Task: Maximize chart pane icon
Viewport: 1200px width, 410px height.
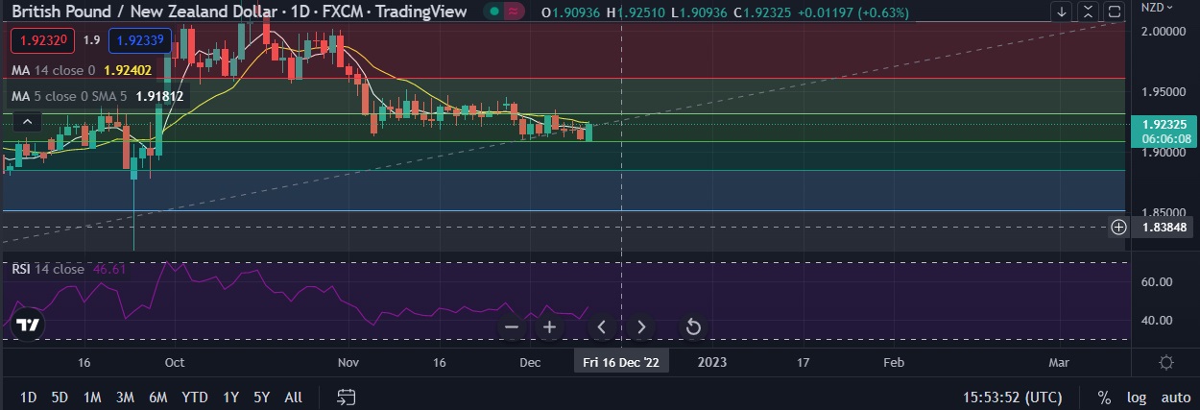Action: [1115, 12]
